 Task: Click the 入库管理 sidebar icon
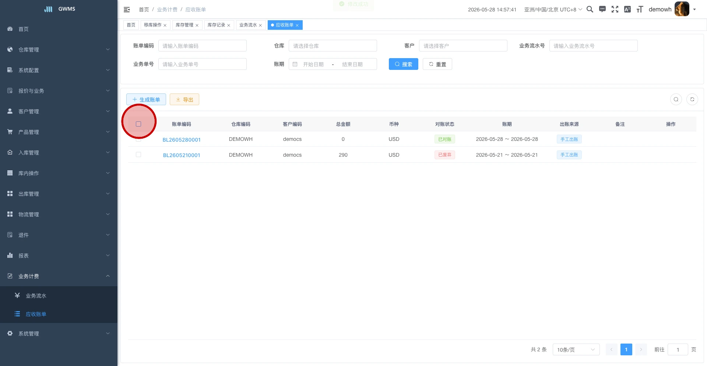coord(10,152)
